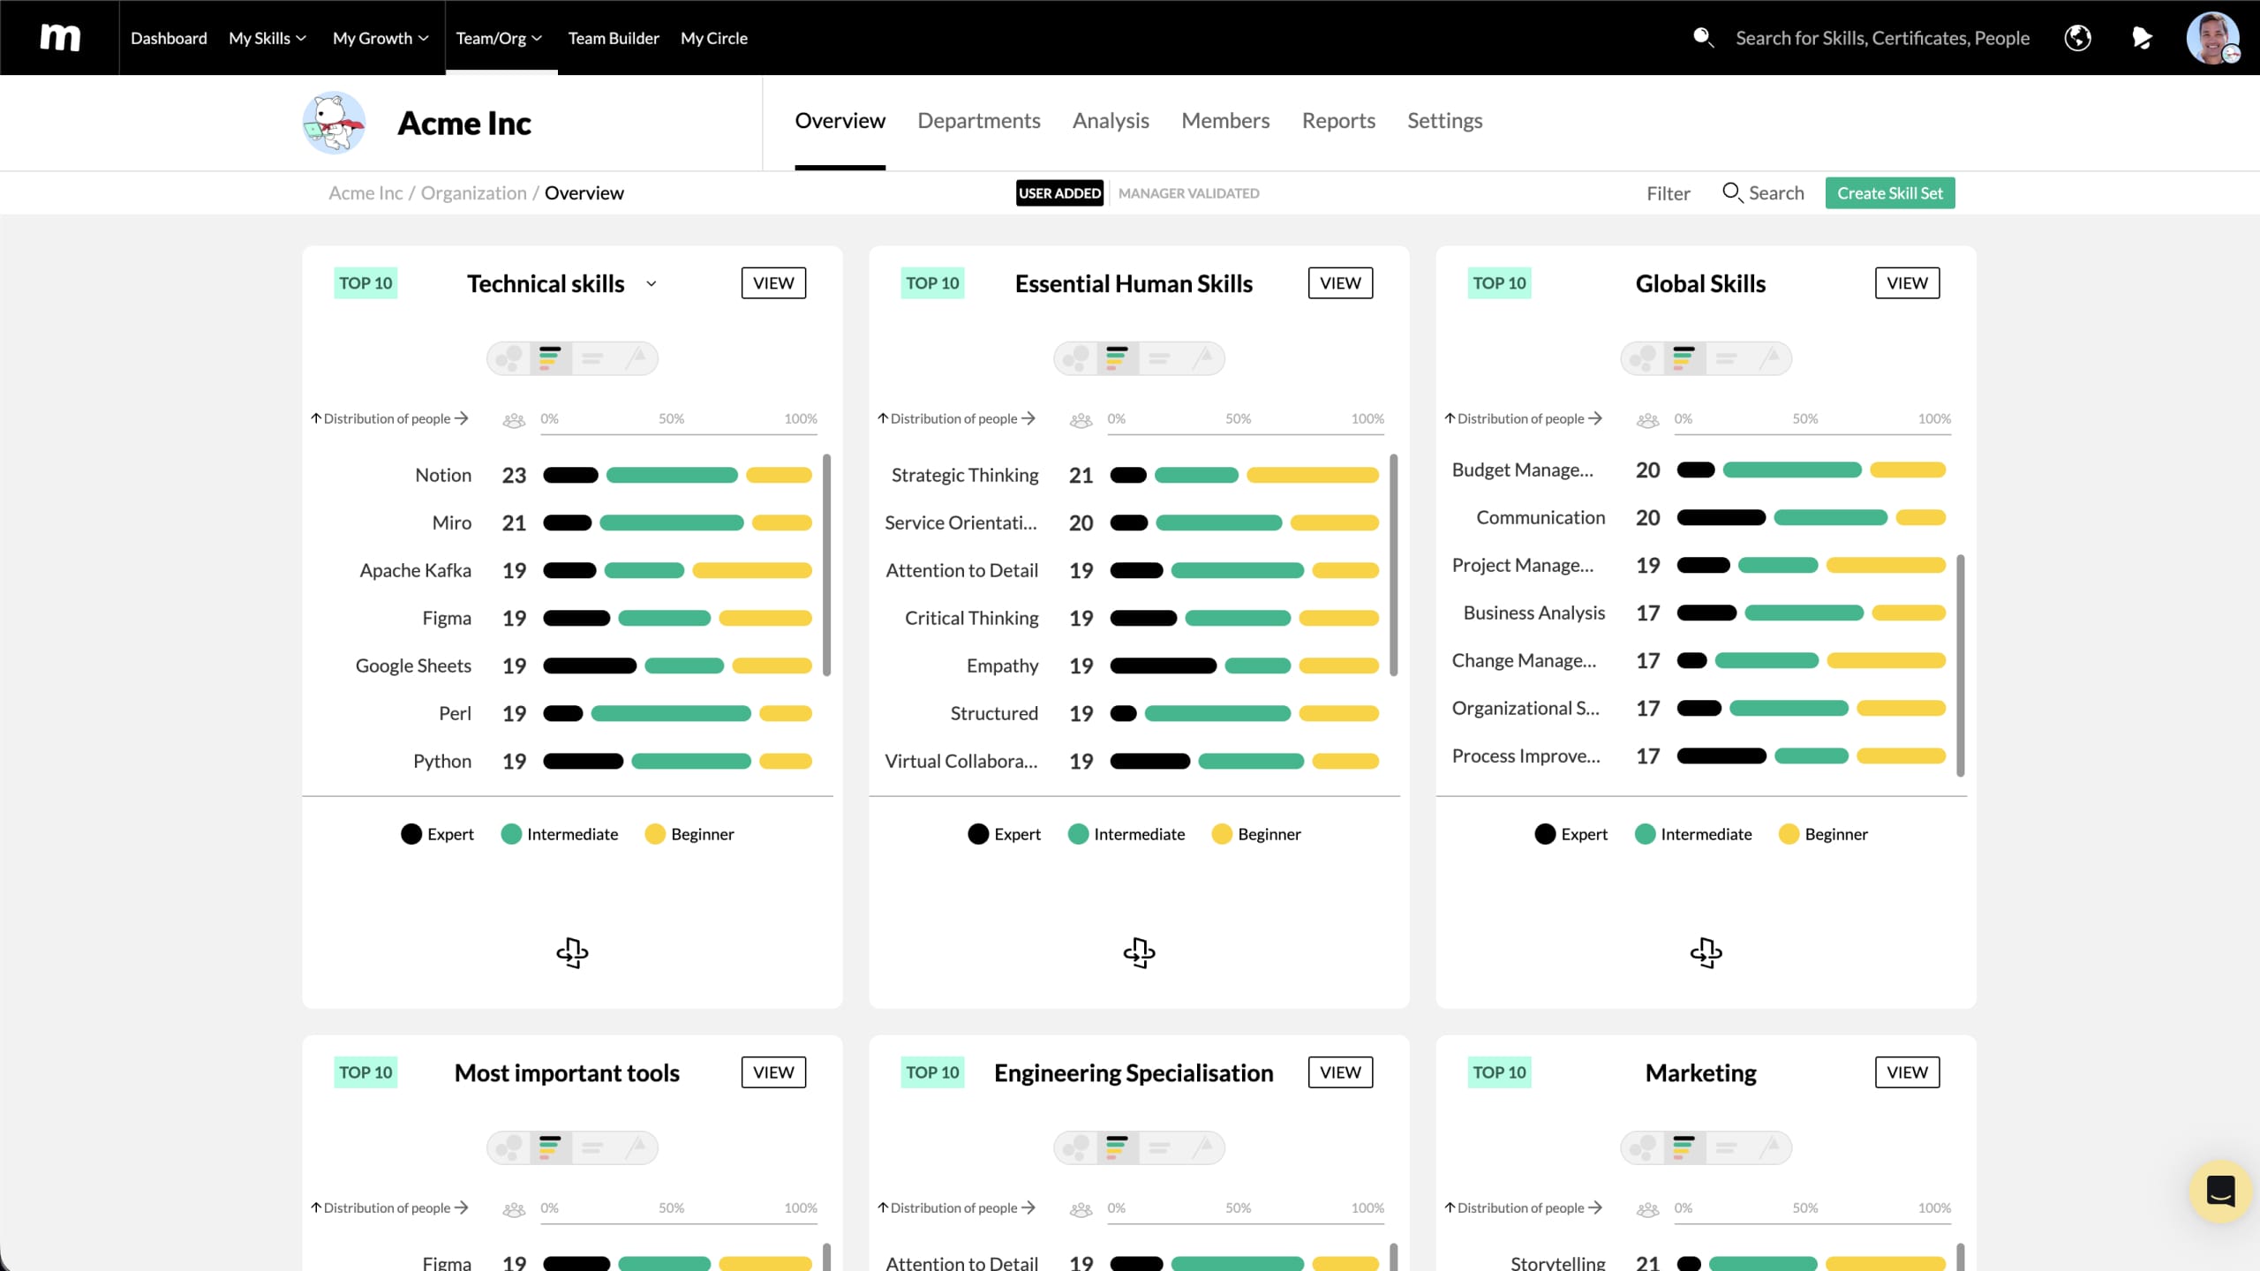
Task: Toggle the Expert legend in Essential Human Skills
Action: [x=1004, y=834]
